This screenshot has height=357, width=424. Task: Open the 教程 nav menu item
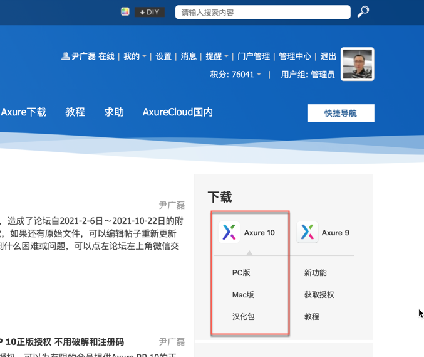(x=75, y=112)
